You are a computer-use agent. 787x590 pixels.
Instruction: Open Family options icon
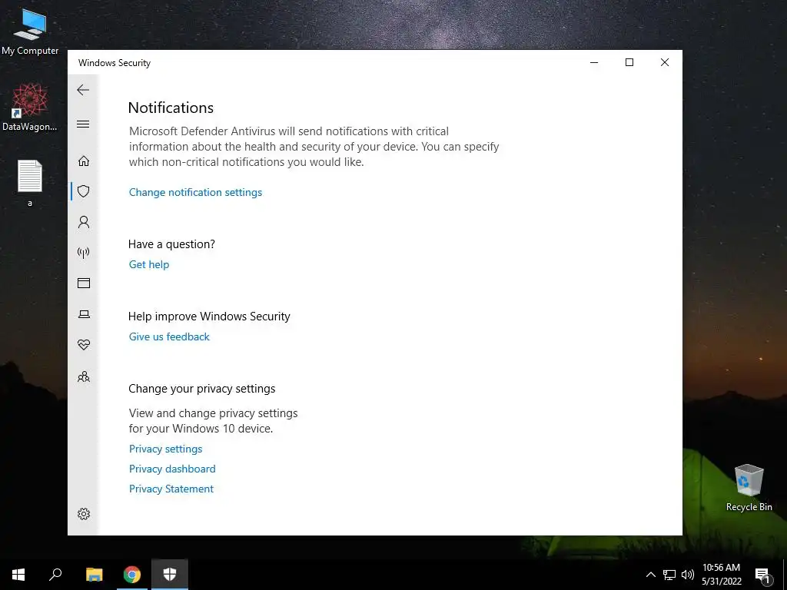click(84, 376)
